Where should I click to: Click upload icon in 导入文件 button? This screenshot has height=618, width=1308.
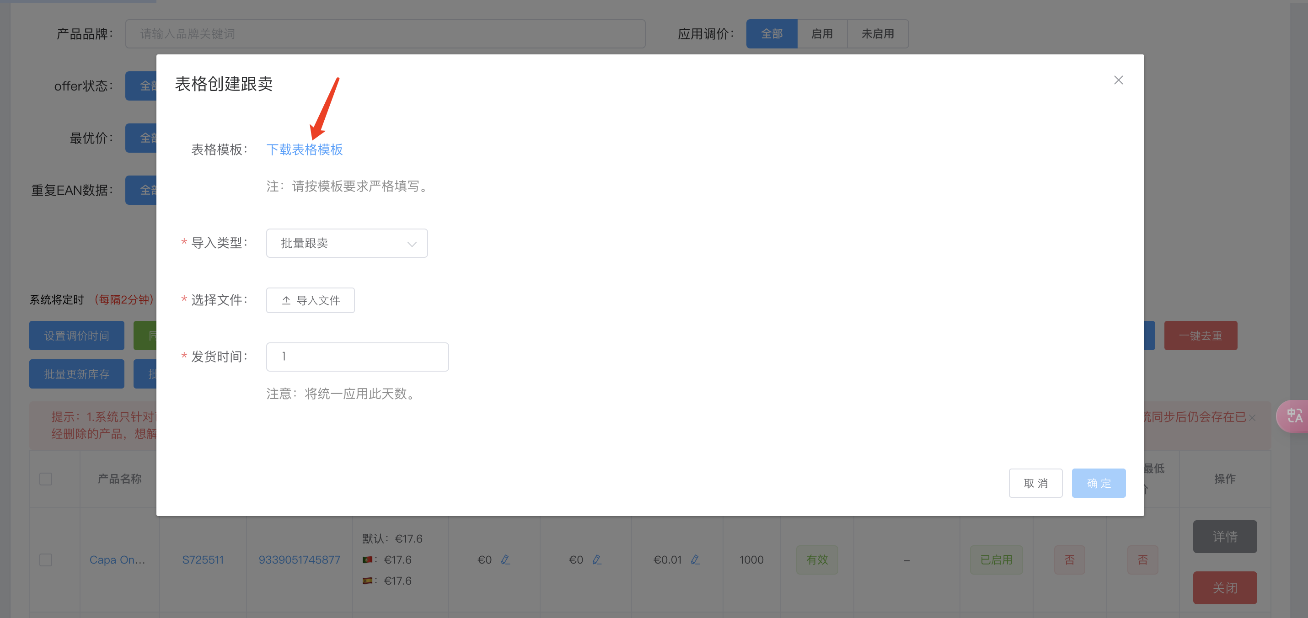[286, 300]
